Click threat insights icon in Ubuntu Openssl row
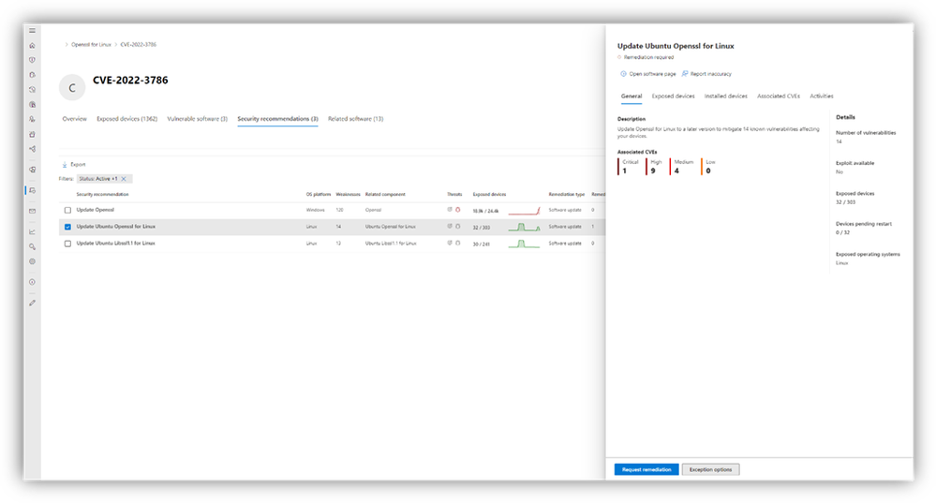Viewport: 936px width, 503px height. 450,227
